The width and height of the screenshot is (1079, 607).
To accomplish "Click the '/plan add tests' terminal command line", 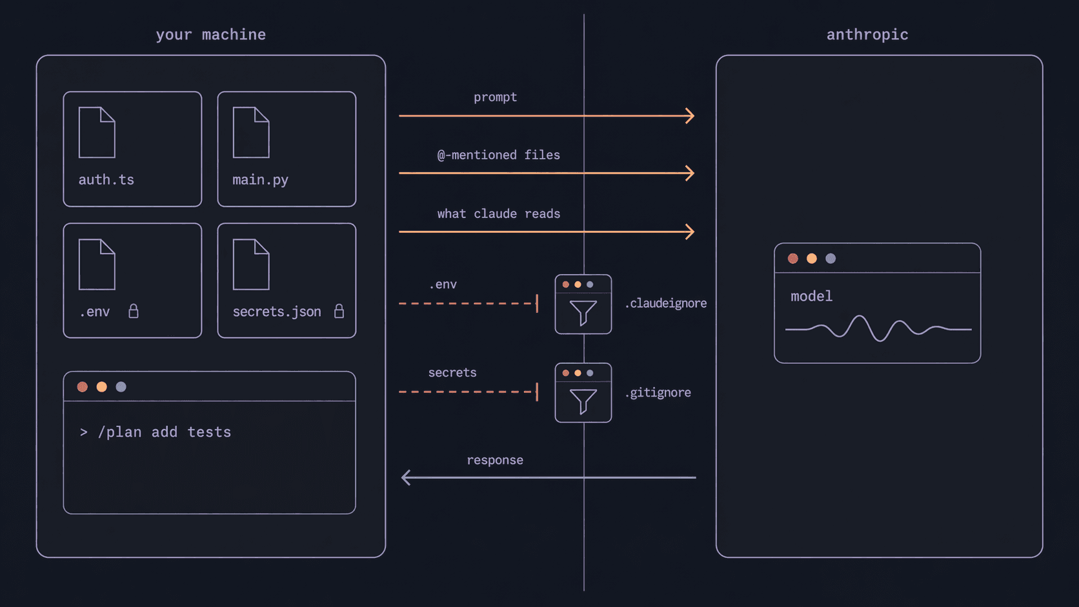I will 155,432.
